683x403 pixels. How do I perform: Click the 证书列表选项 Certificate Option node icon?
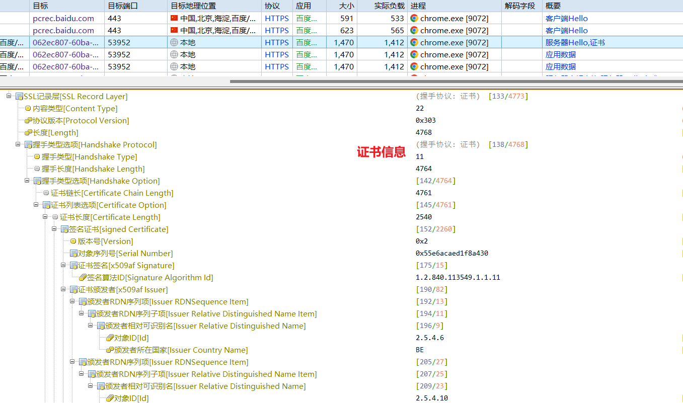[x=46, y=205]
